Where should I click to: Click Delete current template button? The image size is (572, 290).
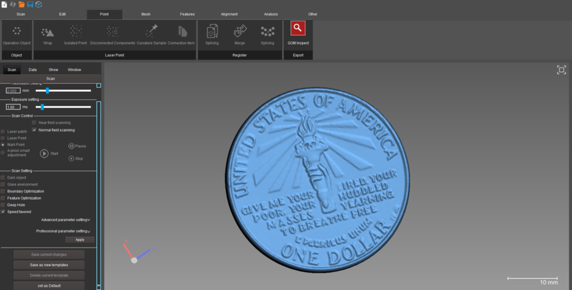(49, 275)
